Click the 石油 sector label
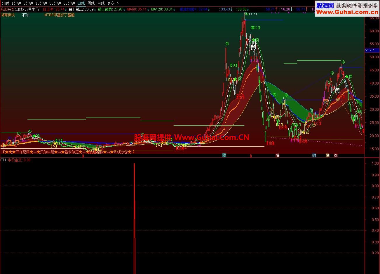The height and width of the screenshot is (274, 380). tap(26, 15)
